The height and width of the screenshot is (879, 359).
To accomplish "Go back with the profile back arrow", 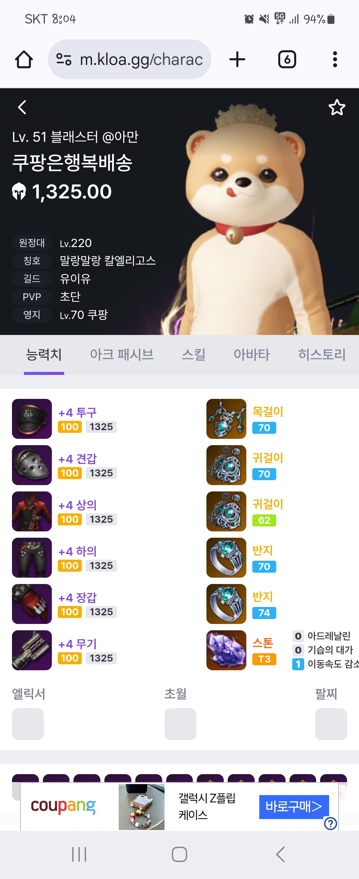I will point(22,107).
